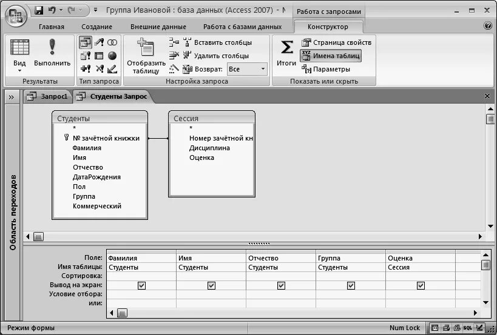Select Дисциплина field in Сессия table
This screenshot has width=497, height=335.
[209, 148]
